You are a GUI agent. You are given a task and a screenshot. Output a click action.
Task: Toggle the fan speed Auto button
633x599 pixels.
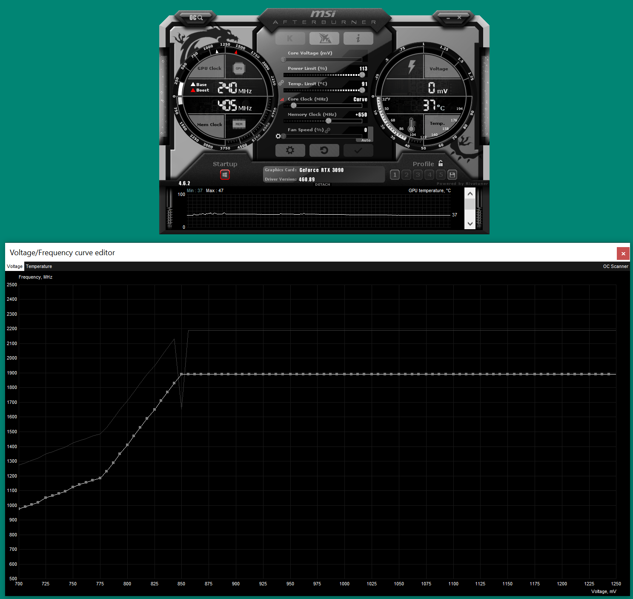[x=366, y=140]
